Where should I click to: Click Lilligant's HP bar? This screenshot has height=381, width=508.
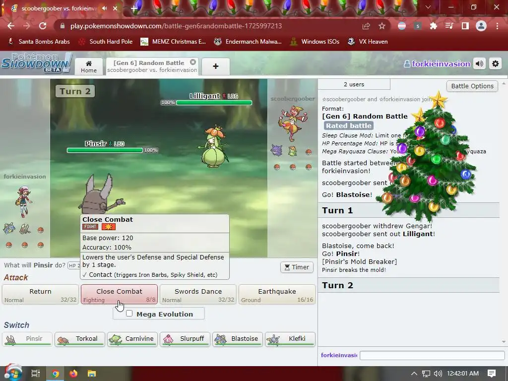214,103
